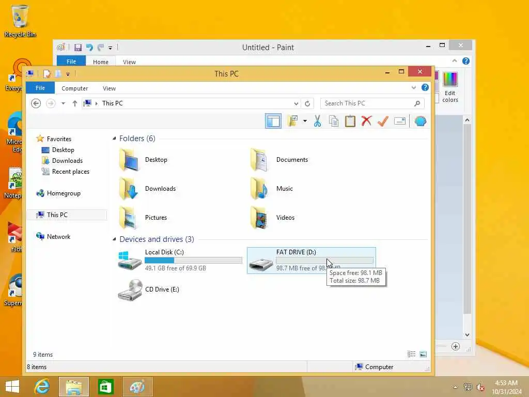Click the Up one level arrow
The width and height of the screenshot is (529, 397).
point(75,103)
